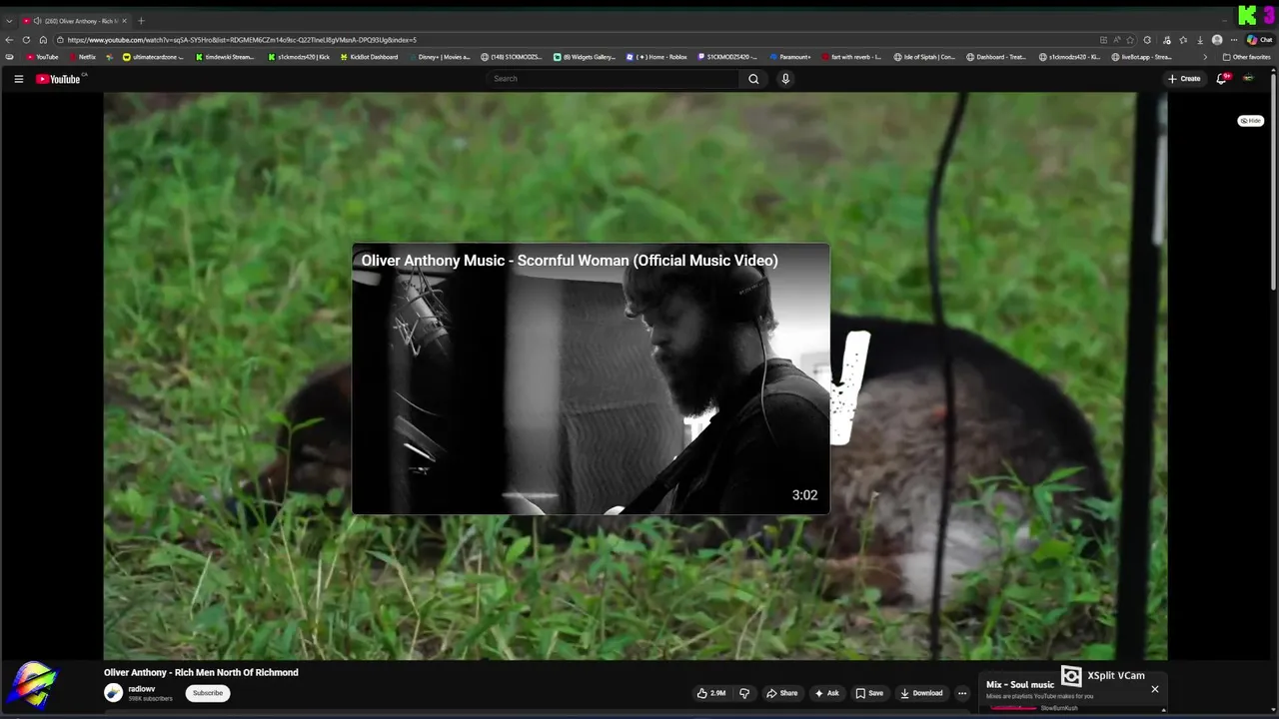The image size is (1279, 719).
Task: Open the radiowv channel name link
Action: 141,688
